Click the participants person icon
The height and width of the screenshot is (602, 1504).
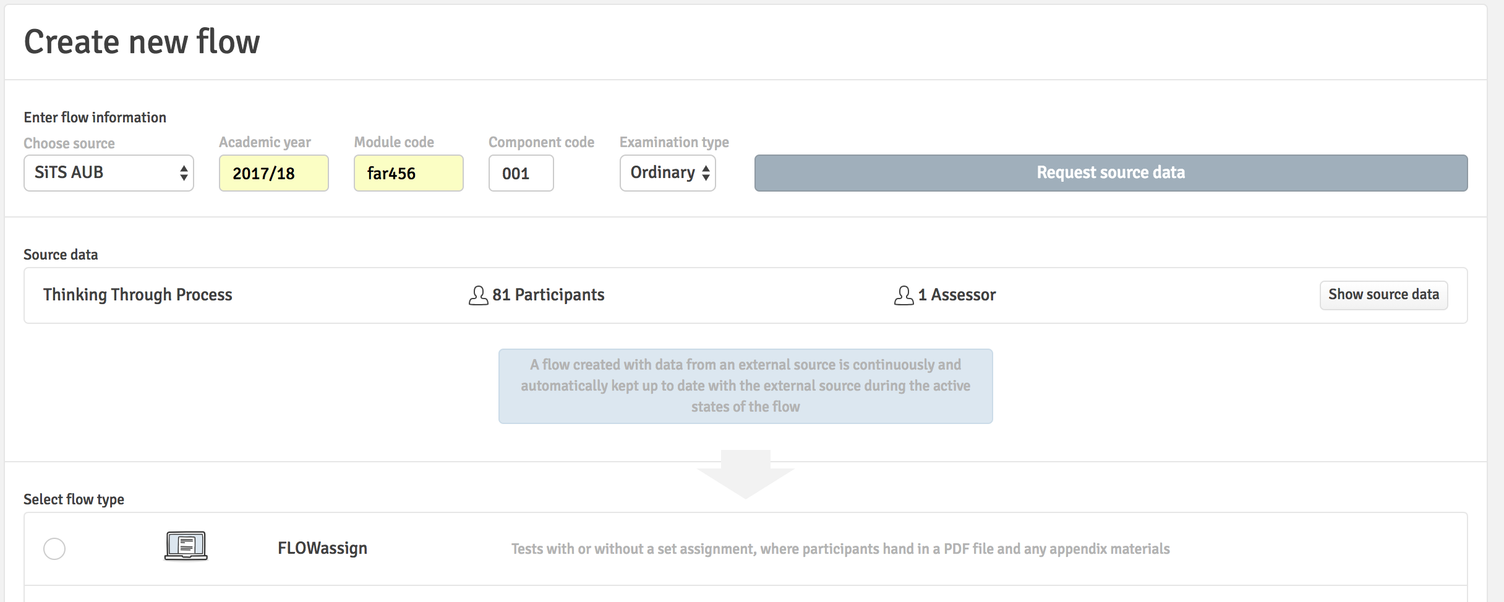coord(478,295)
